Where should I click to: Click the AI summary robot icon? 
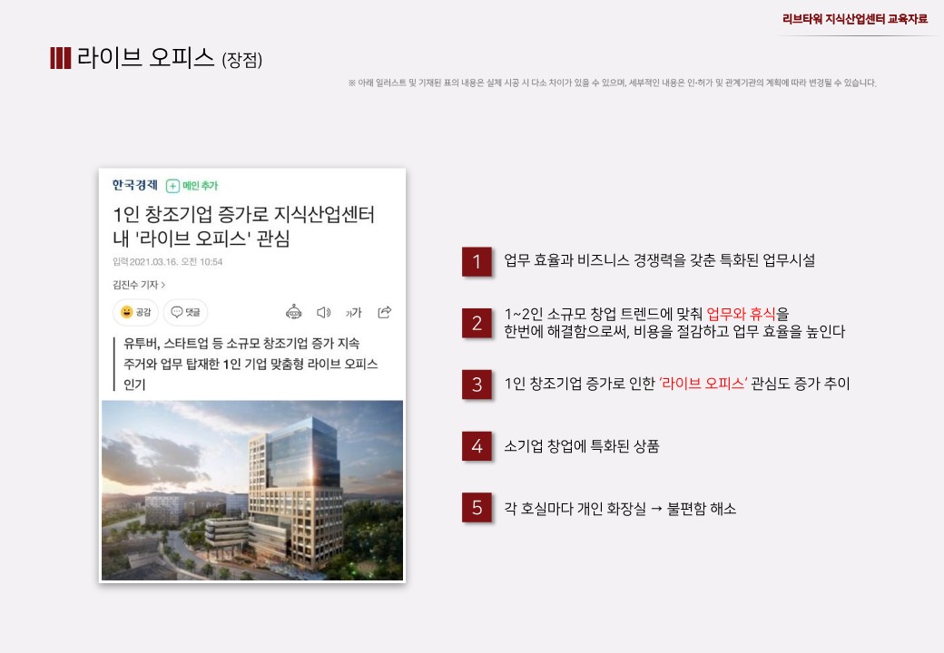293,312
